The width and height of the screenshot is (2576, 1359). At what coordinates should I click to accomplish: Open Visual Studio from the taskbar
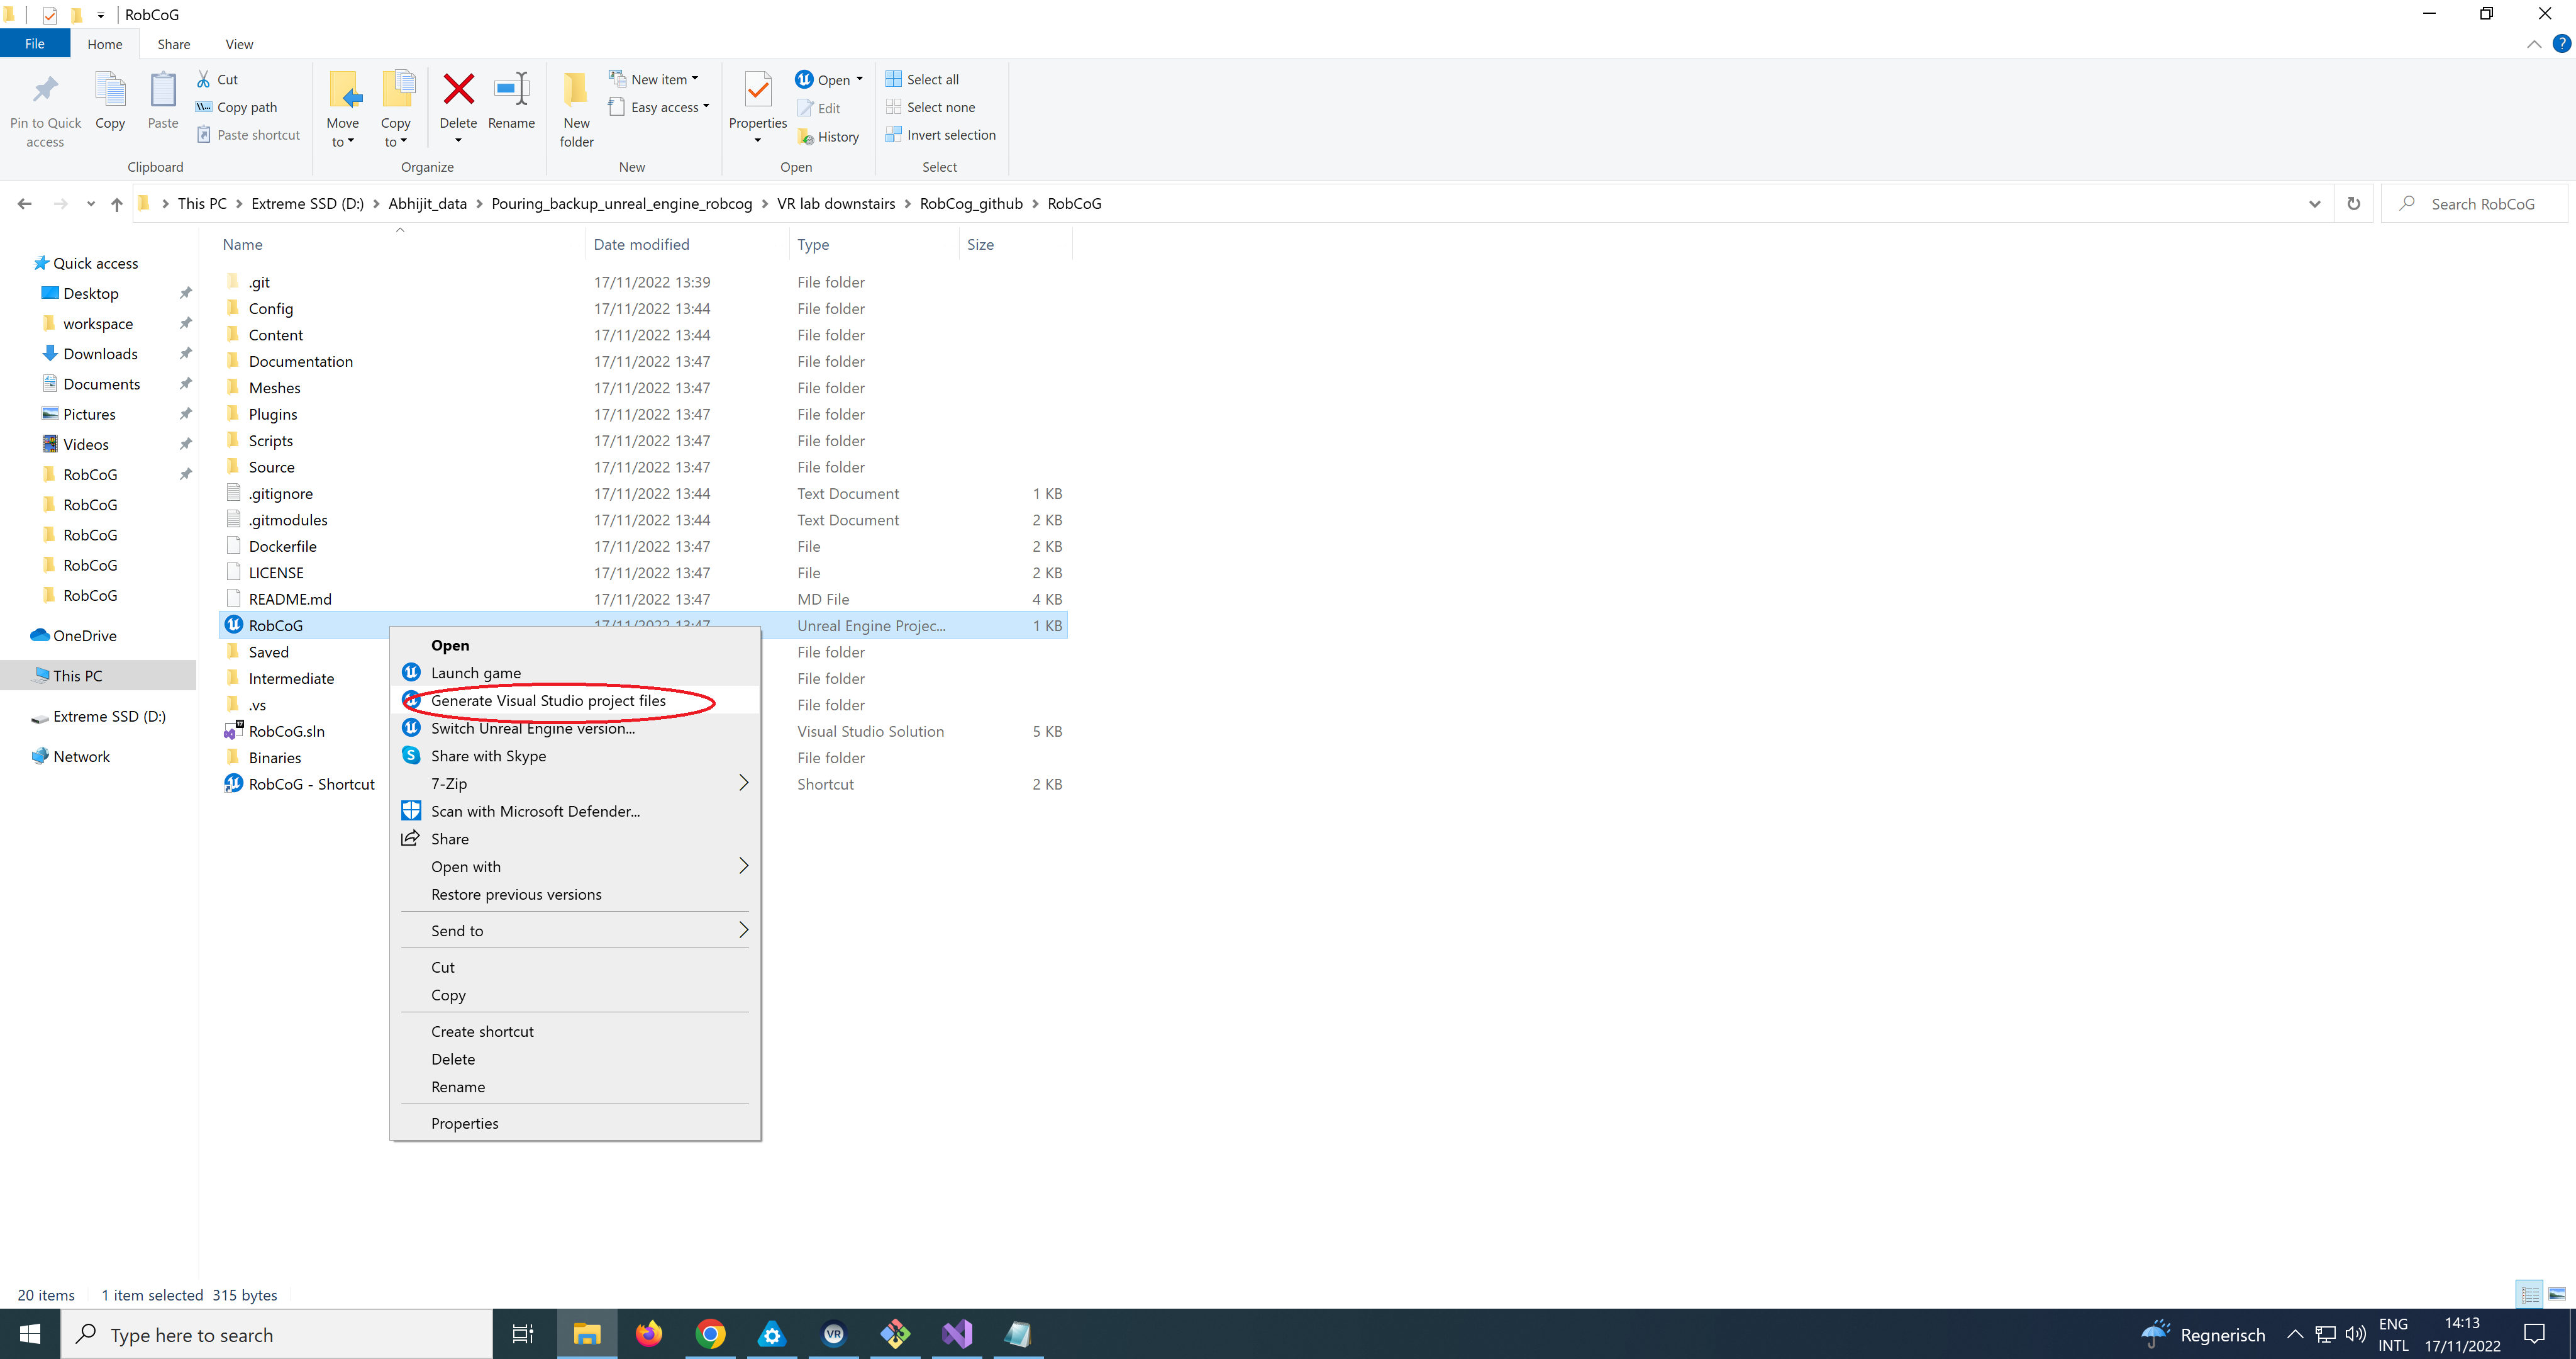tap(956, 1334)
